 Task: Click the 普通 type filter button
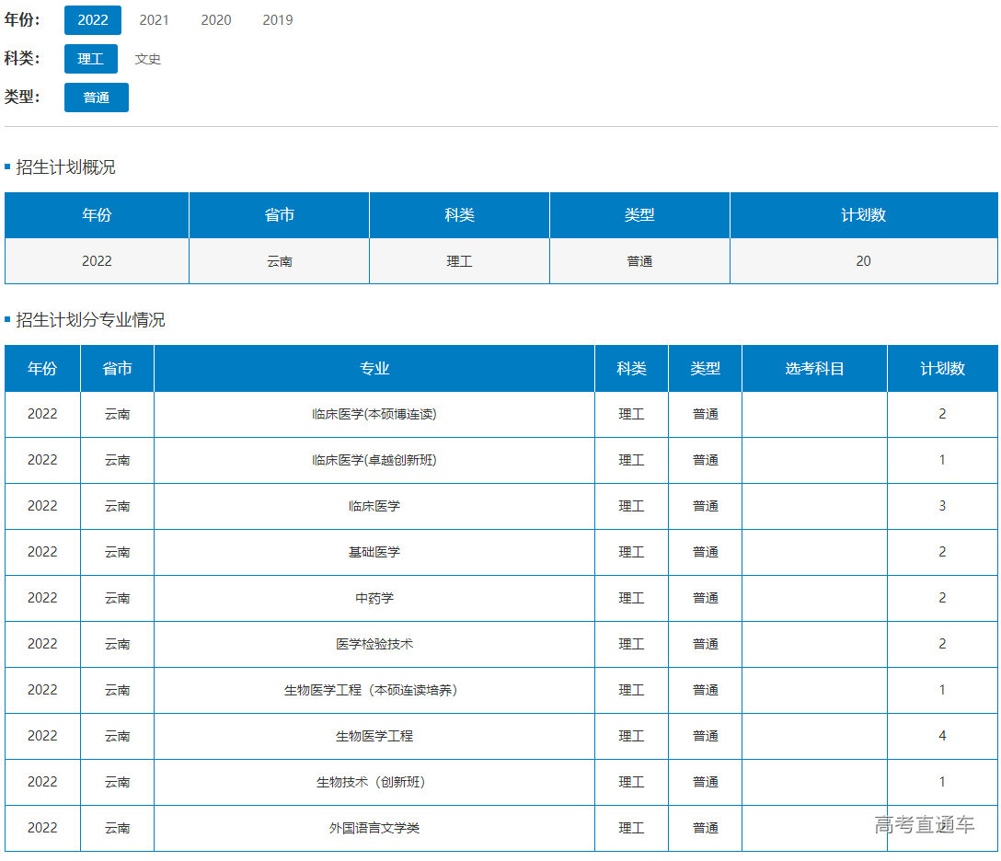tap(97, 98)
